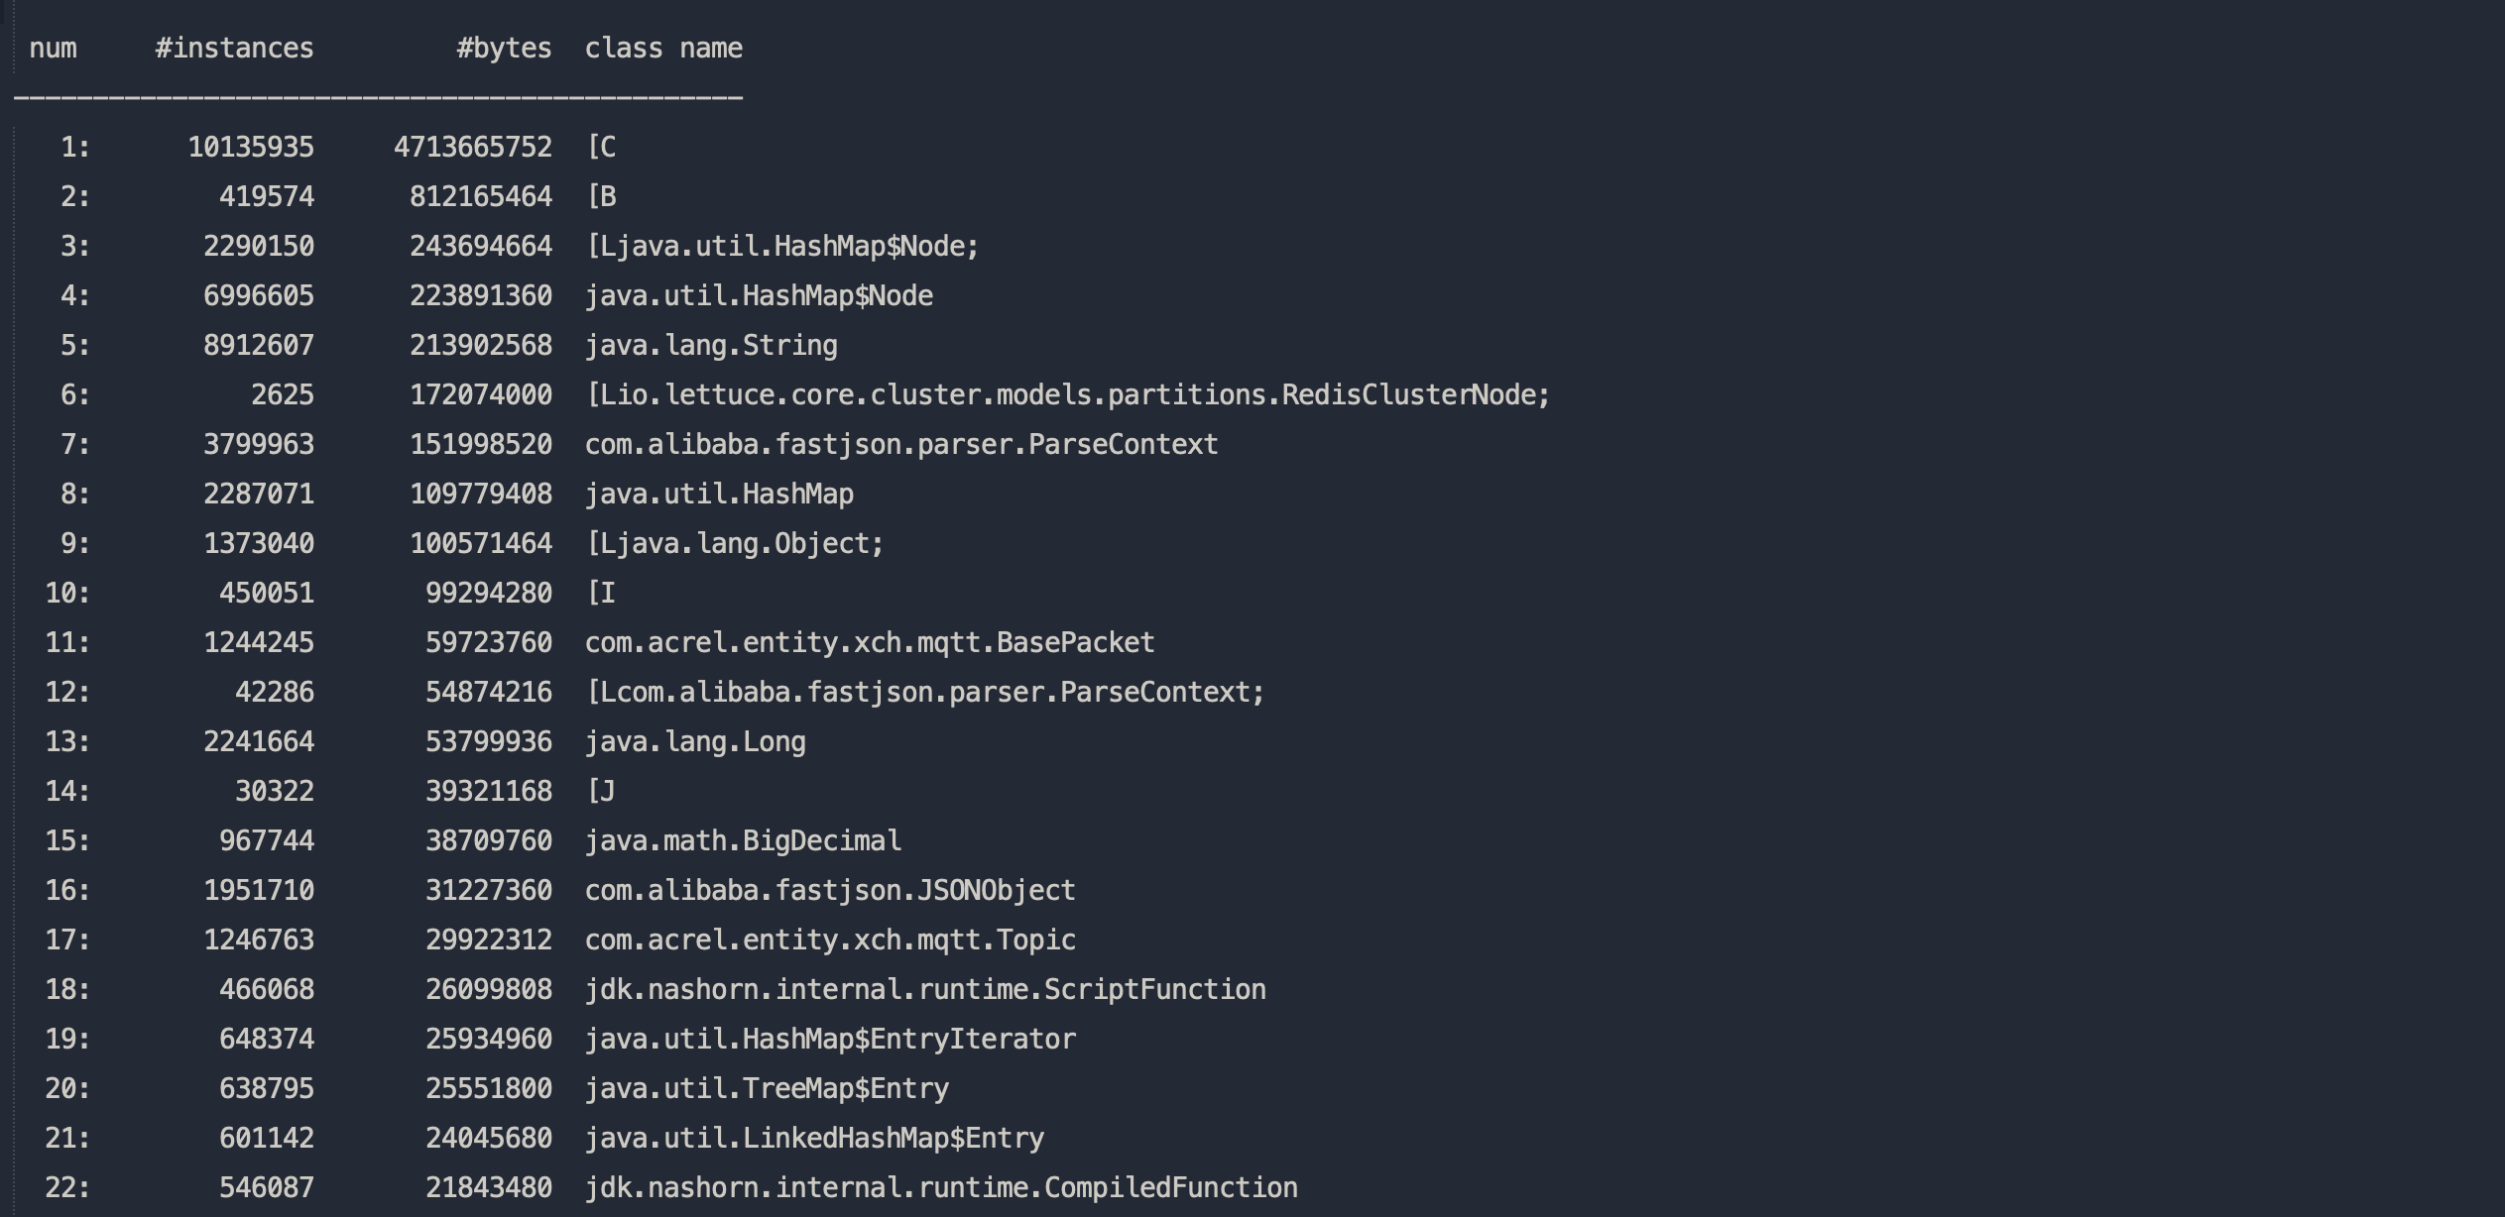This screenshot has width=2505, height=1217.
Task: Click java.util.TreeMap$Entry class name
Action: pyautogui.click(x=767, y=1089)
